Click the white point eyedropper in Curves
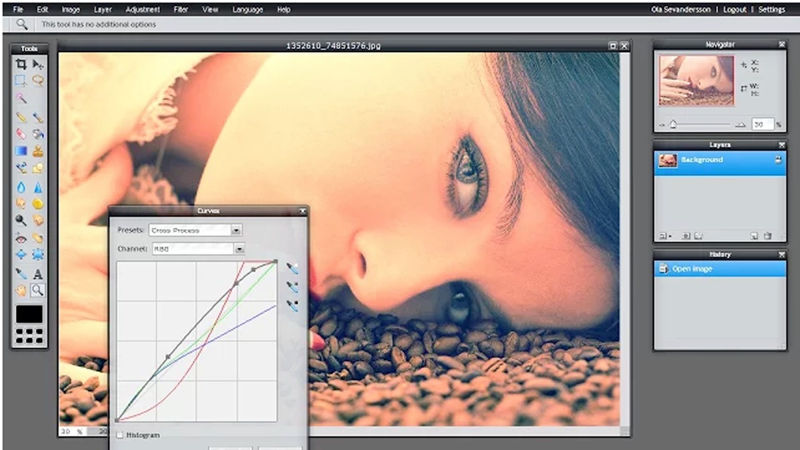This screenshot has width=800, height=450. click(x=292, y=268)
